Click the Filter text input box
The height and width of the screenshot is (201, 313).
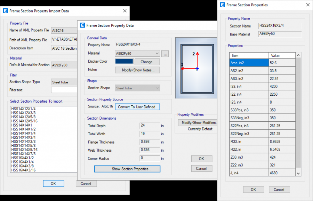point(64,90)
